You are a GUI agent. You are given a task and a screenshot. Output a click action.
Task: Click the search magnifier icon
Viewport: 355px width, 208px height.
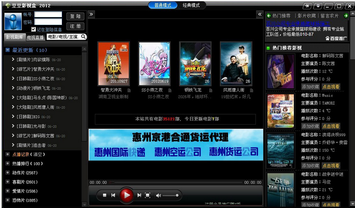tap(83, 37)
